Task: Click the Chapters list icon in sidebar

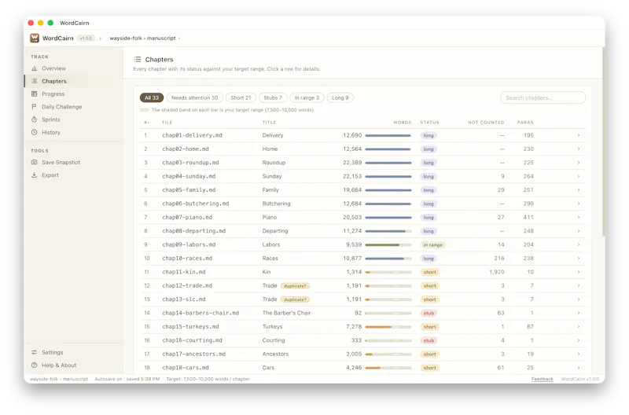Action: [x=34, y=81]
